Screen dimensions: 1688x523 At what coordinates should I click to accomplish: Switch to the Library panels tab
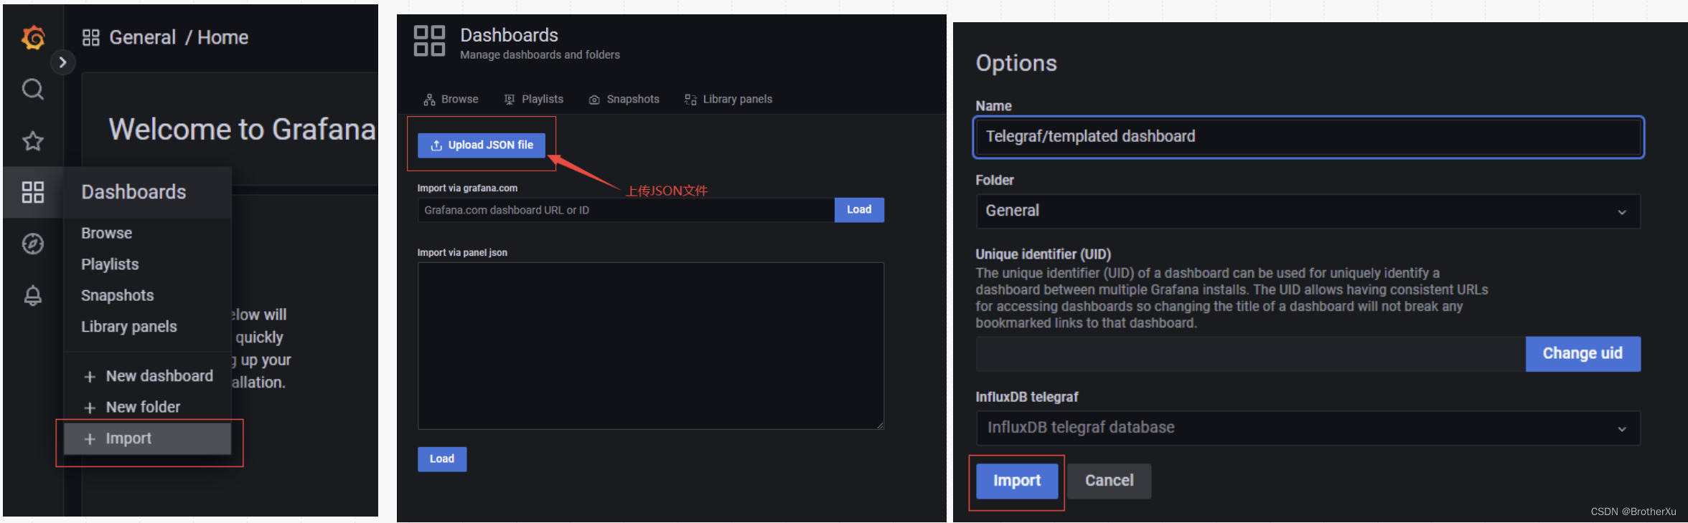coord(728,99)
